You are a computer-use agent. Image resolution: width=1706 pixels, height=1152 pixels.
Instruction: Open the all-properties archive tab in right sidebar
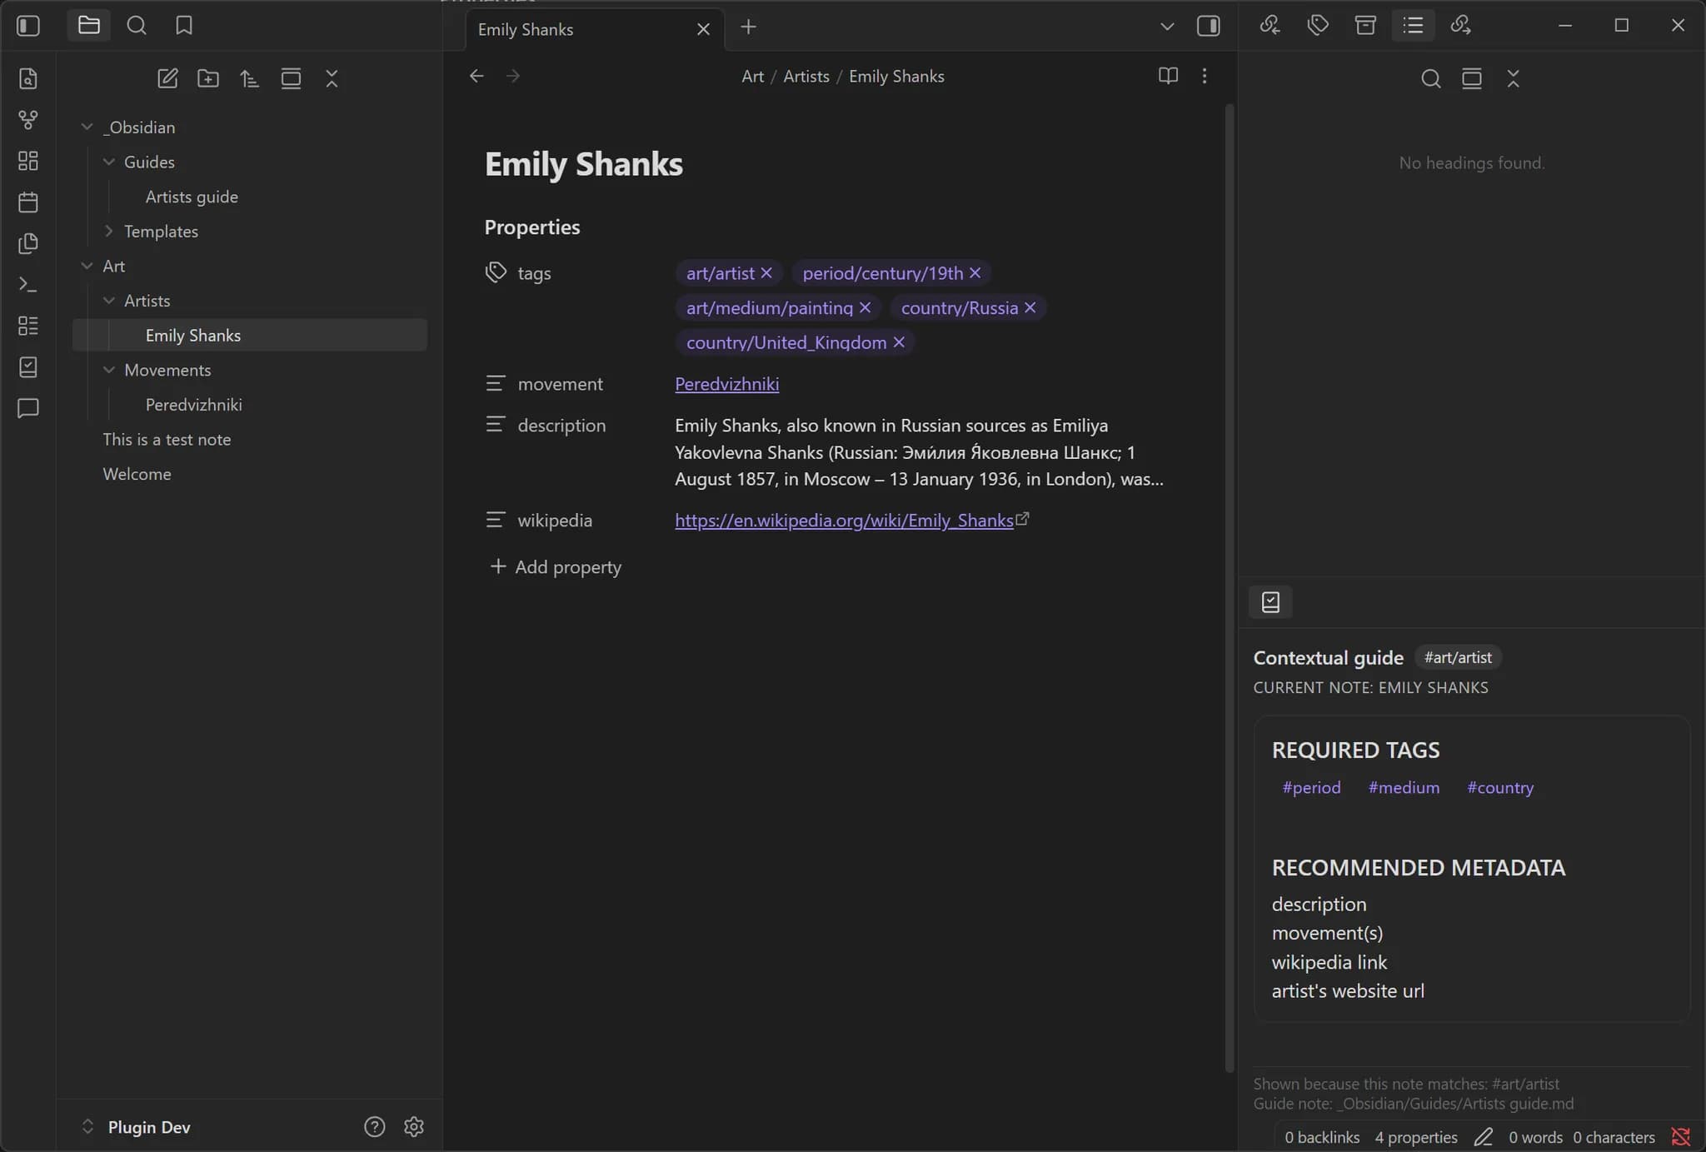coord(1365,25)
